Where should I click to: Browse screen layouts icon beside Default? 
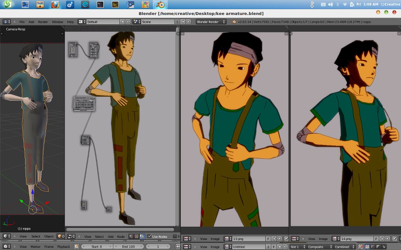pyautogui.click(x=82, y=22)
